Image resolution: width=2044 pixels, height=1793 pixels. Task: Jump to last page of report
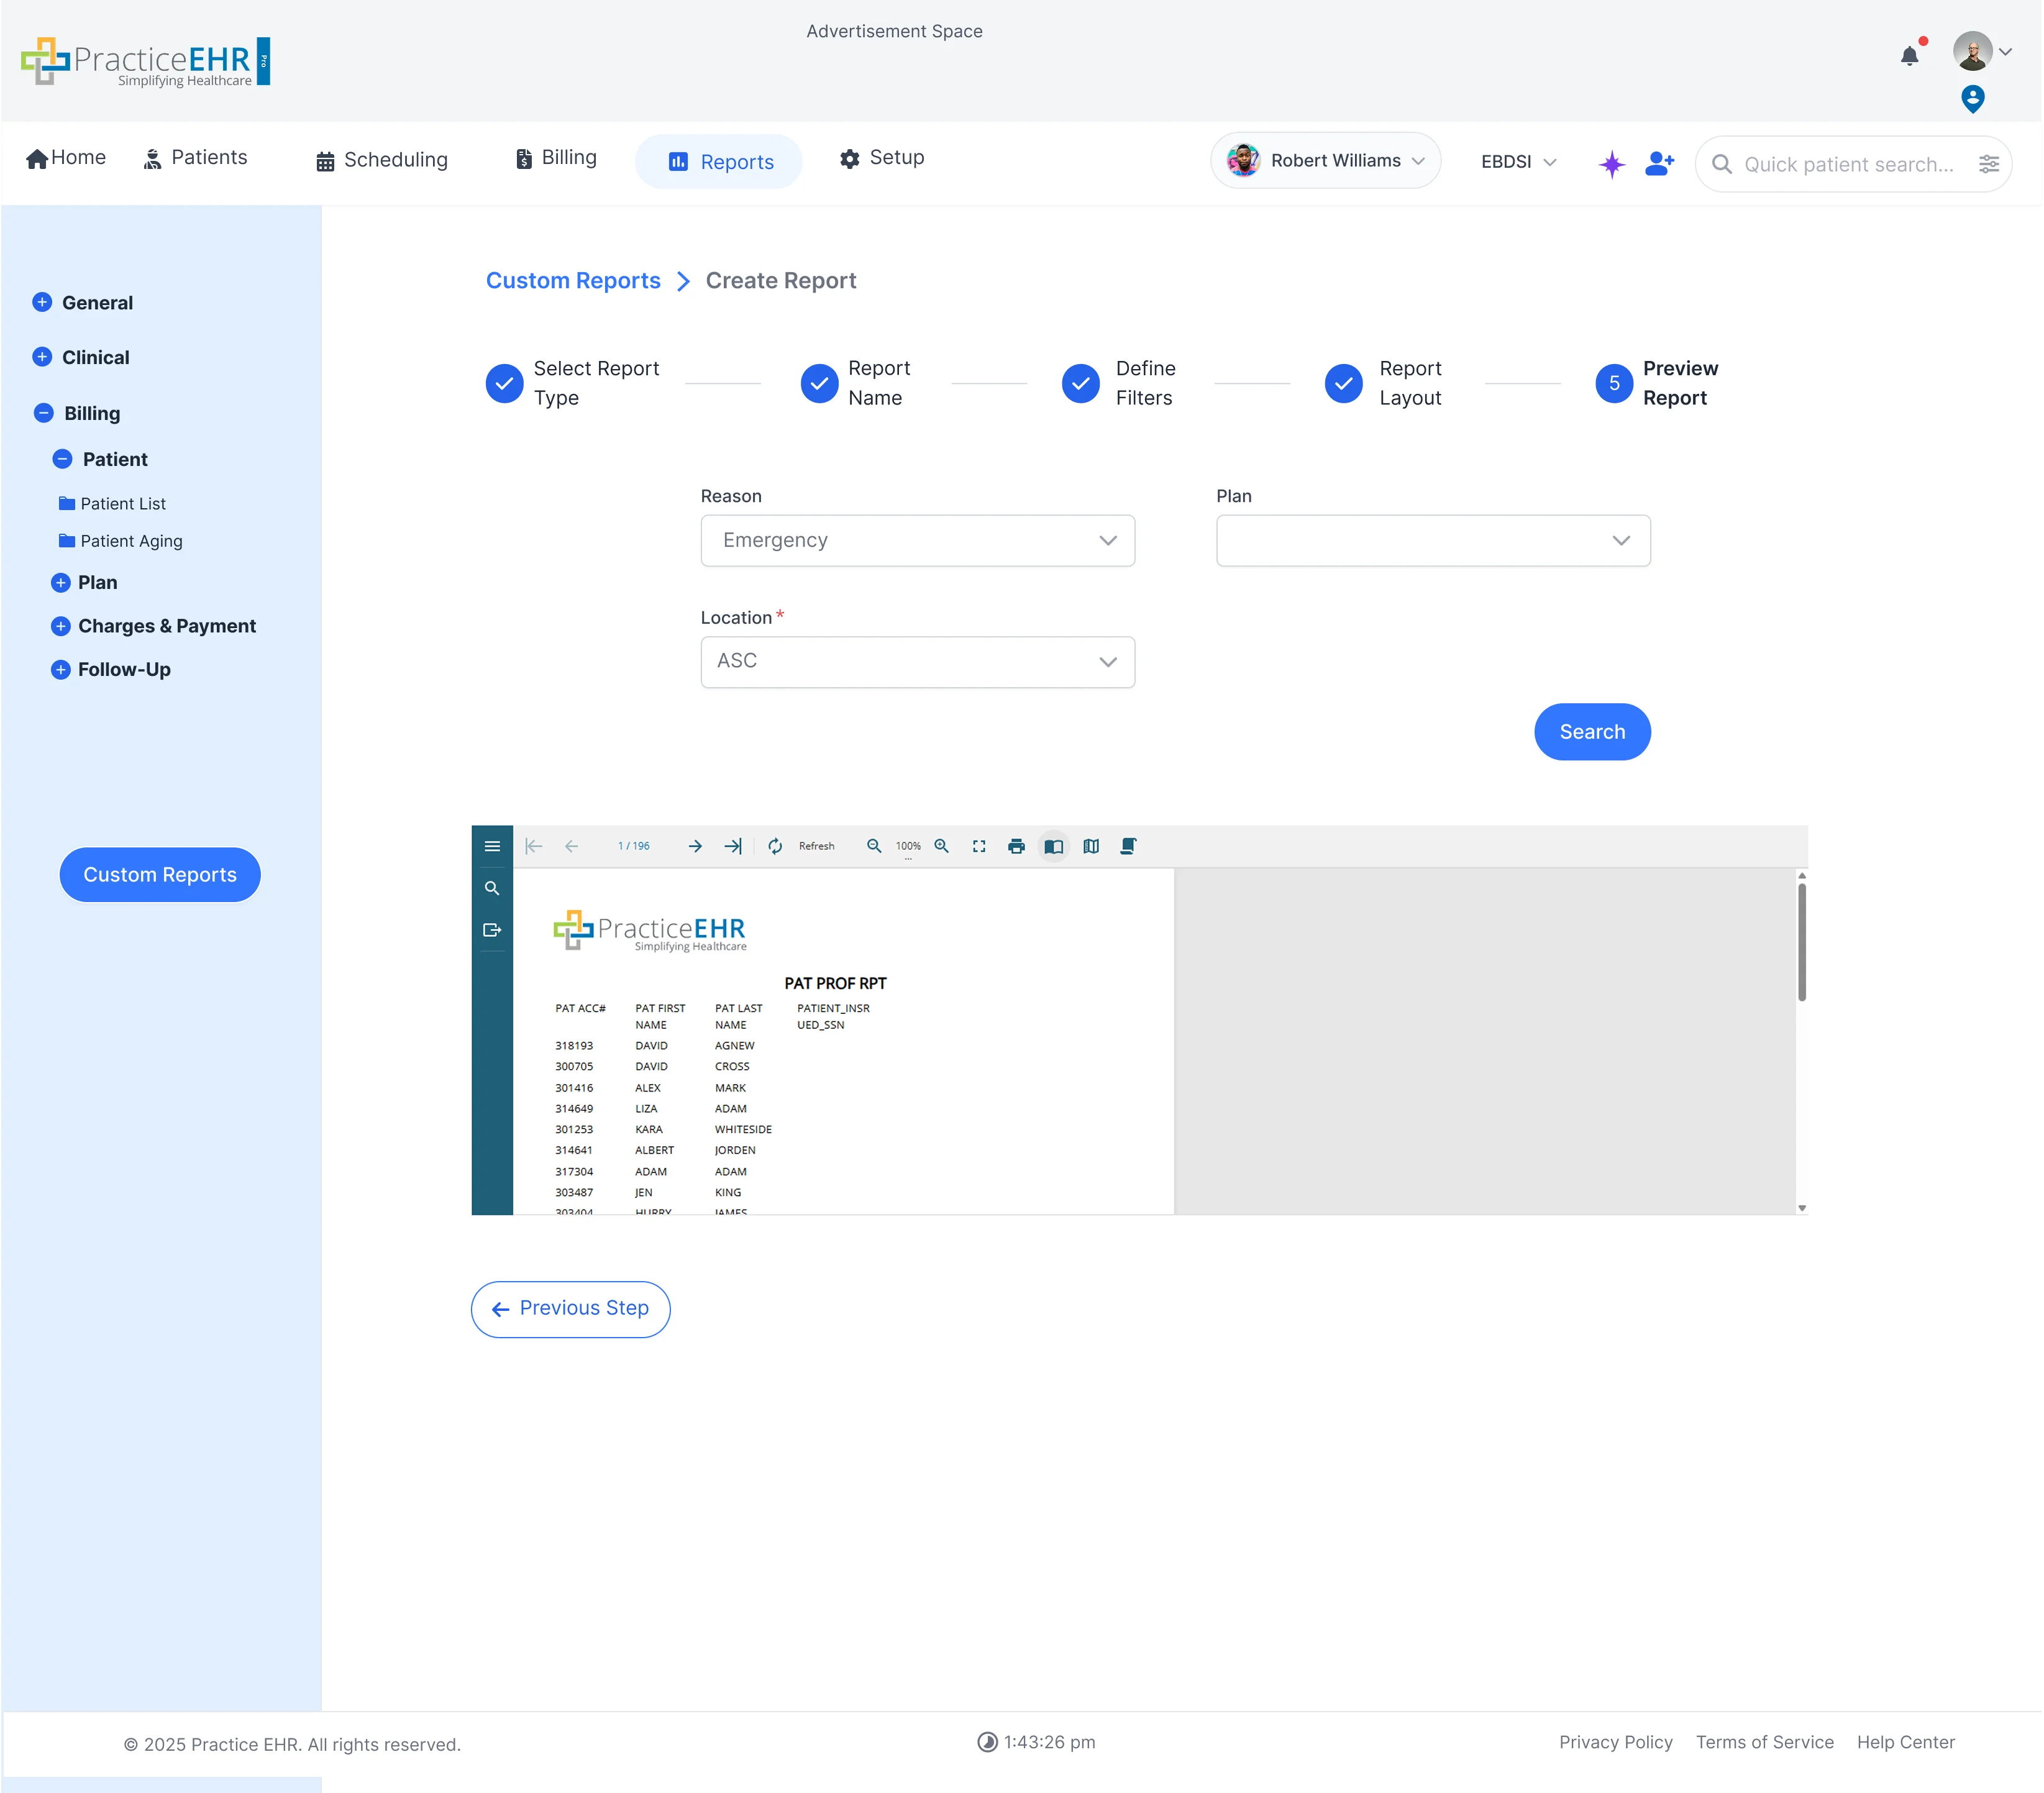pos(733,846)
